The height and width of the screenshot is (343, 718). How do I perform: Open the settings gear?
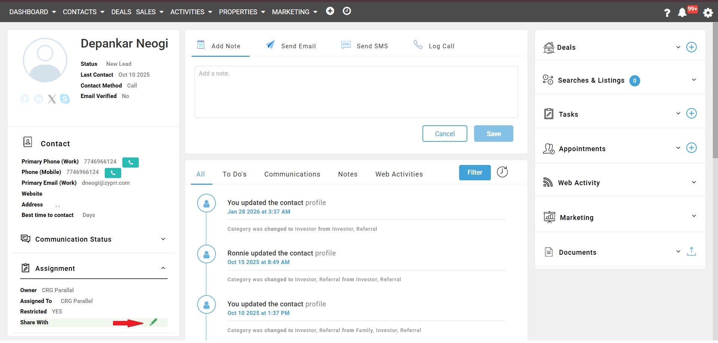coord(708,13)
